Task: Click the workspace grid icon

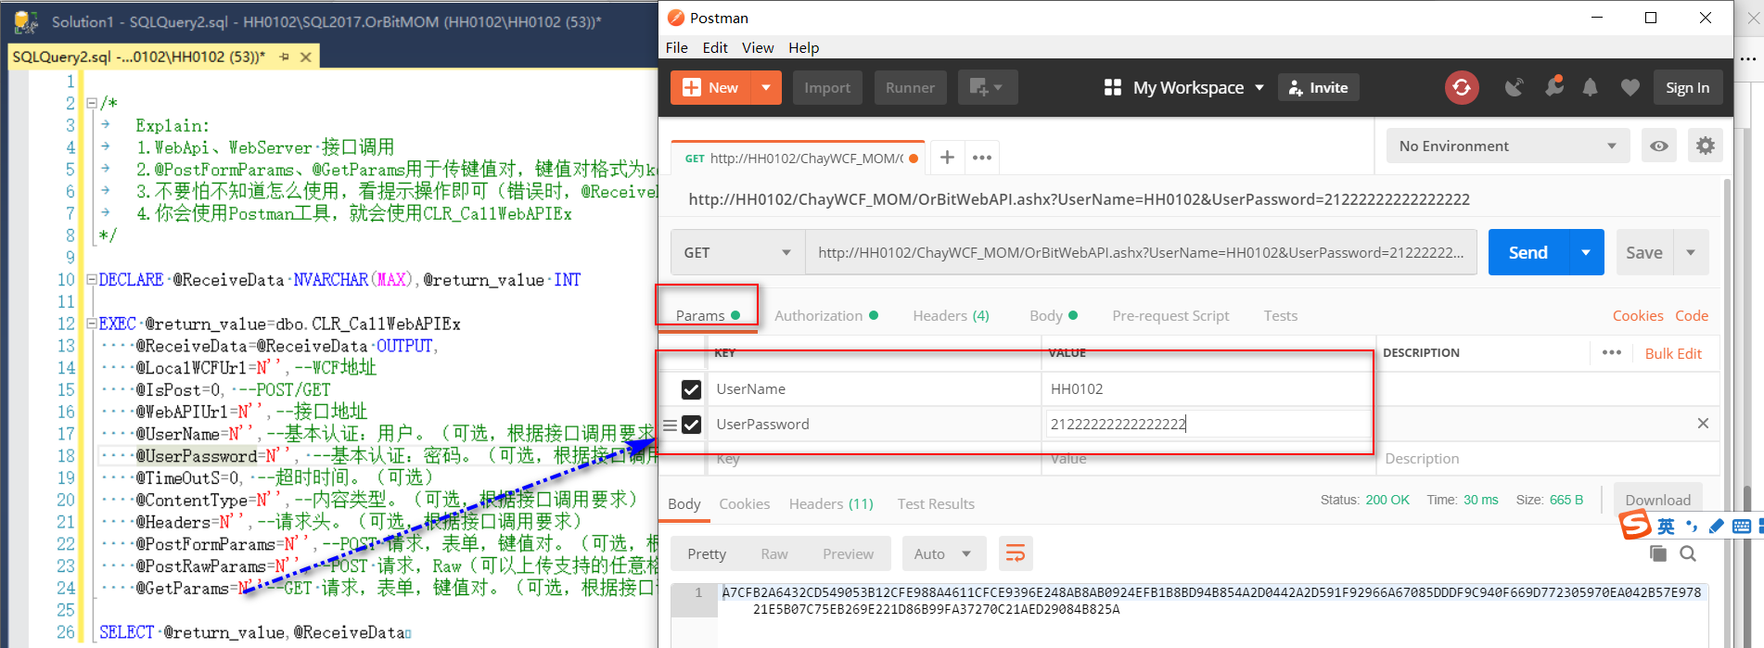Action: [1113, 87]
